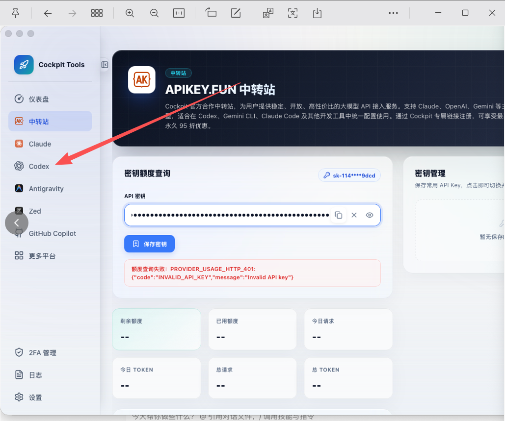
Task: Click the sk-114****9dcd key chip
Action: (349, 175)
